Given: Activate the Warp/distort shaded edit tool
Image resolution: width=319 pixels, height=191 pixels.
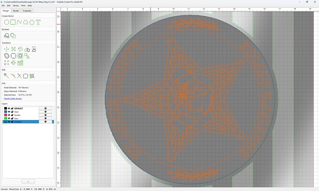Looking at the screenshot, I should [32, 76].
